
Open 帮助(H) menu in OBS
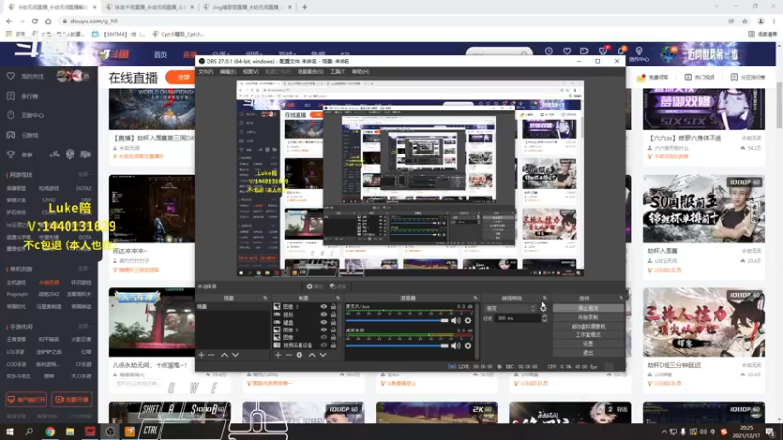tap(360, 72)
